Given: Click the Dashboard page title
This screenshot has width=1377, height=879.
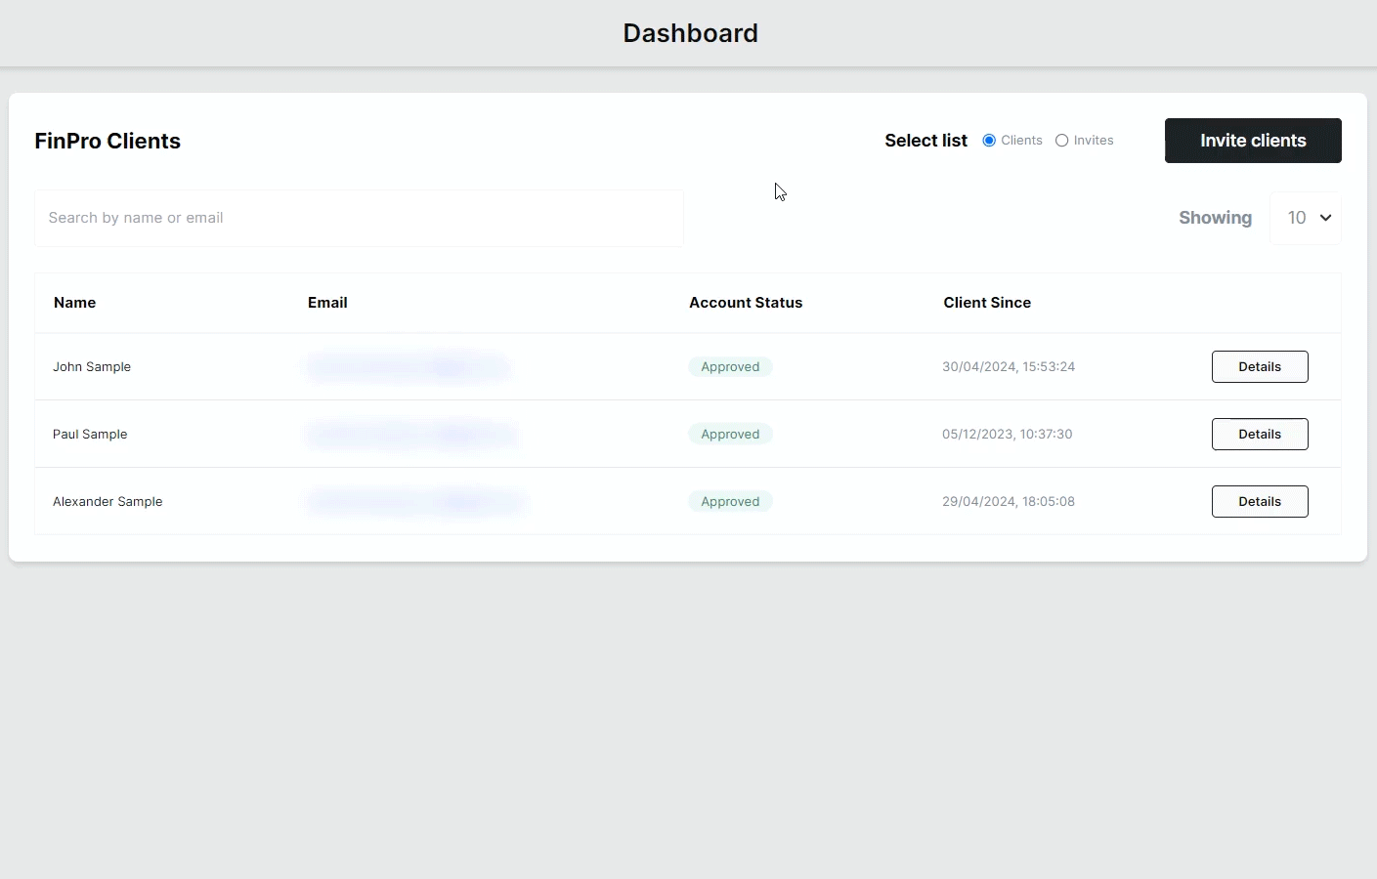Looking at the screenshot, I should pos(690,32).
